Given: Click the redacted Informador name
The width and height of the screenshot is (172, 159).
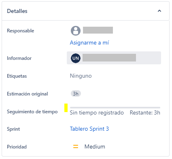Looking at the screenshot, I should tap(109, 57).
